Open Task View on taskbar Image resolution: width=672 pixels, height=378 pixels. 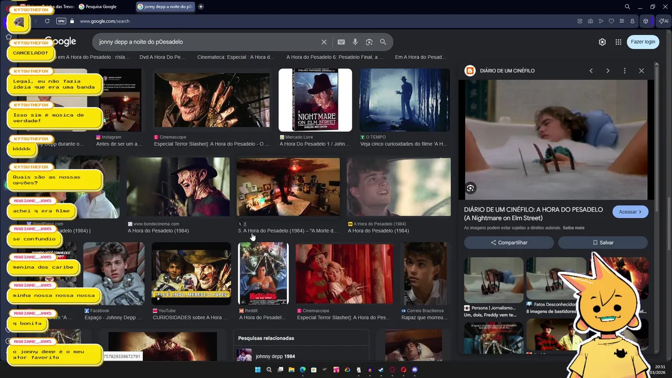[x=280, y=370]
